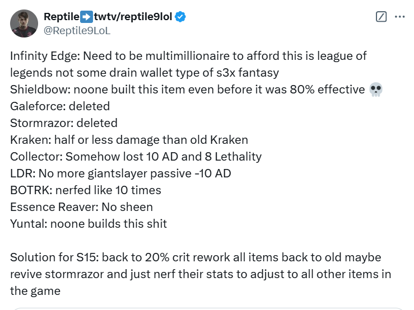Viewport: 414px width, 310px height.
Task: Click the blue verified checkmark badge
Action: tap(180, 17)
